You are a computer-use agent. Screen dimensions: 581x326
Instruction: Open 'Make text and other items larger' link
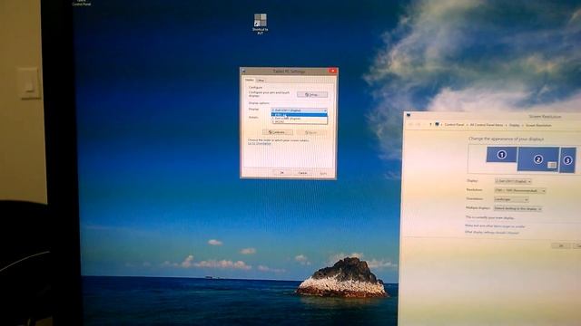pos(495,226)
